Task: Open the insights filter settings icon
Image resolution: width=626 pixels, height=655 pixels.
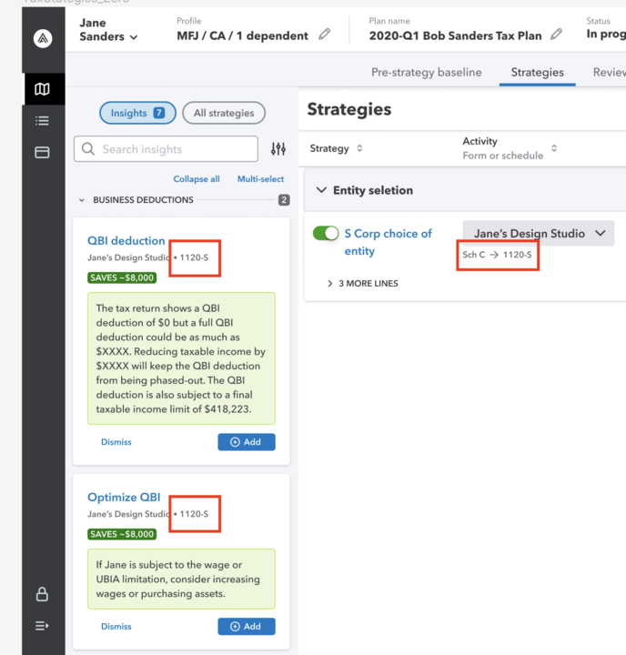Action: [x=278, y=149]
